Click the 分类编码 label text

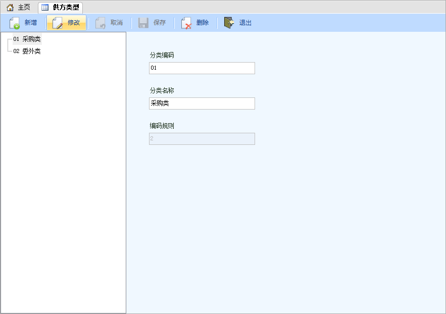[162, 55]
